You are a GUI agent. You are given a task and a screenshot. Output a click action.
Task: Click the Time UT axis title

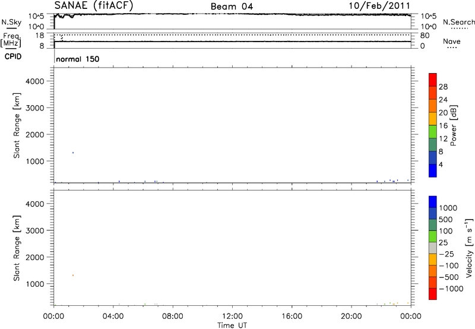[232, 325]
